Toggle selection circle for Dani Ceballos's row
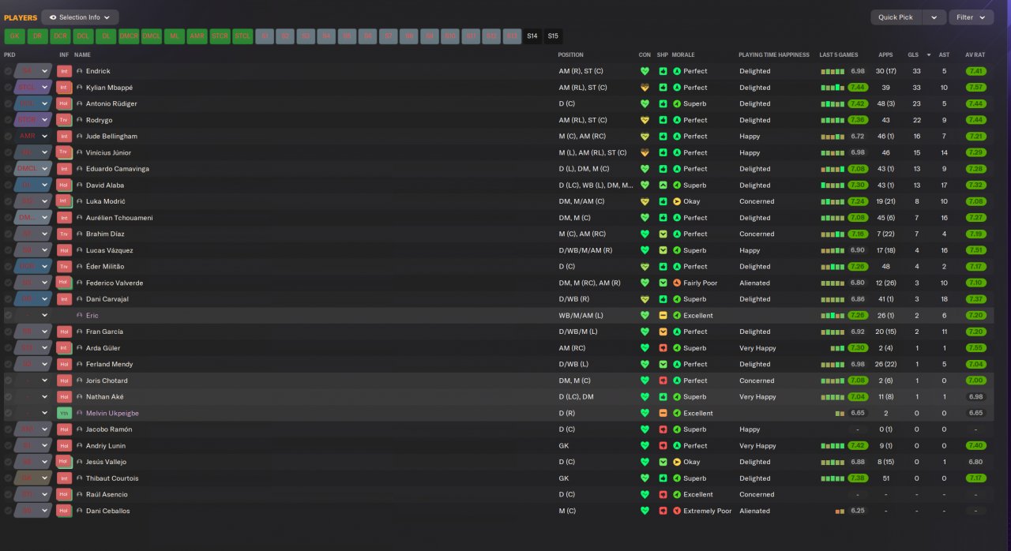 [x=8, y=511]
